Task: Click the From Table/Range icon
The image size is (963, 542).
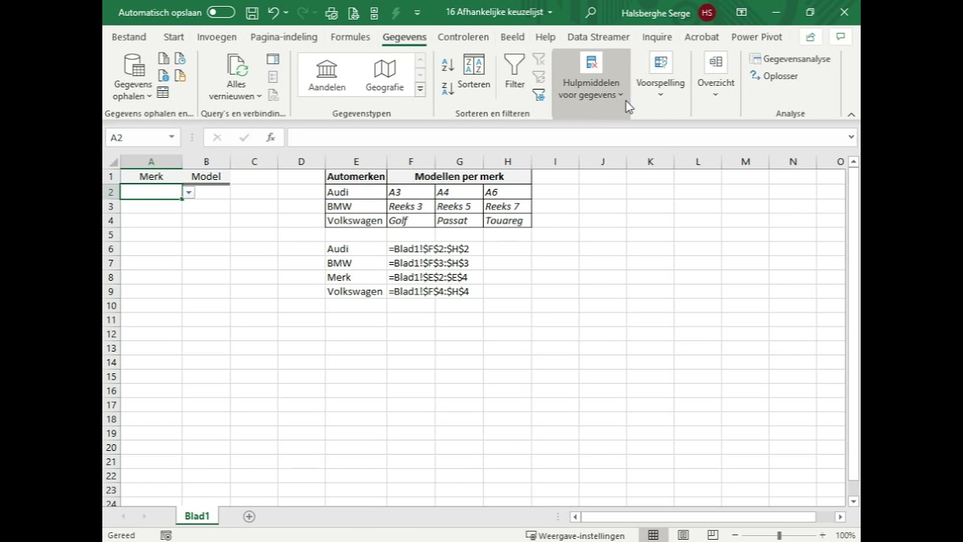Action: [163, 93]
